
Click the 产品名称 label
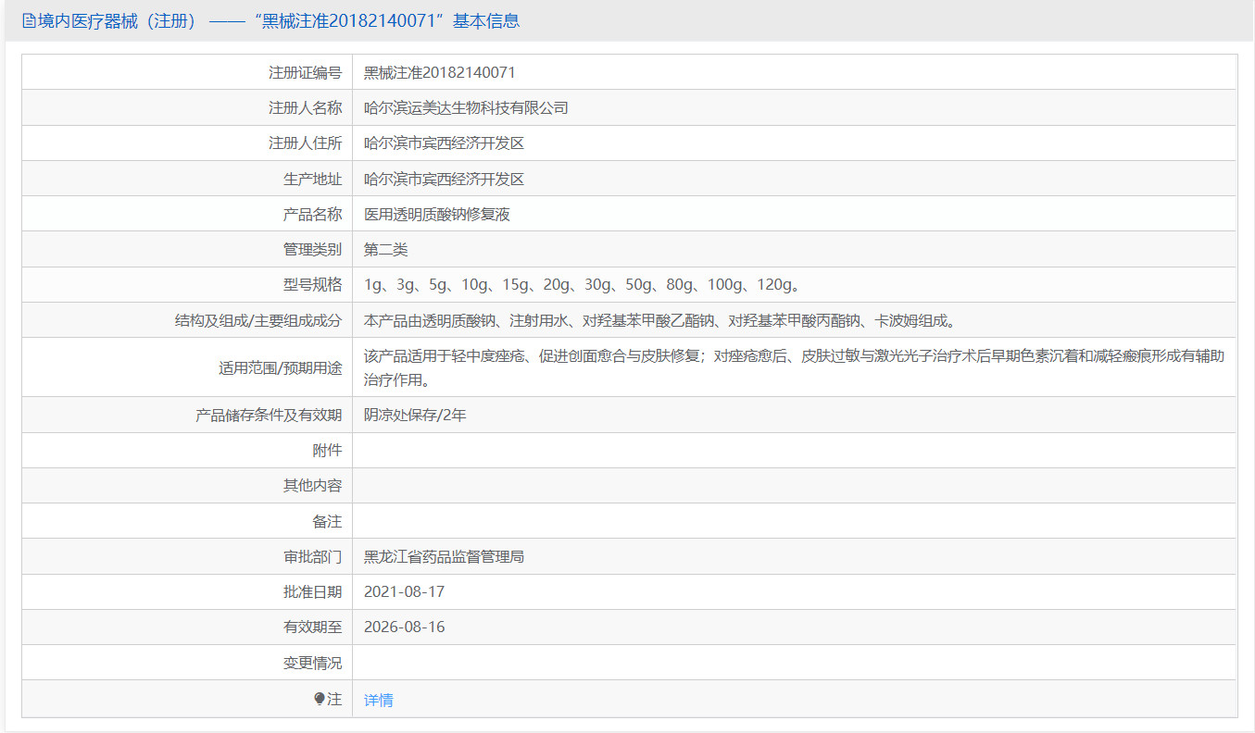(312, 214)
